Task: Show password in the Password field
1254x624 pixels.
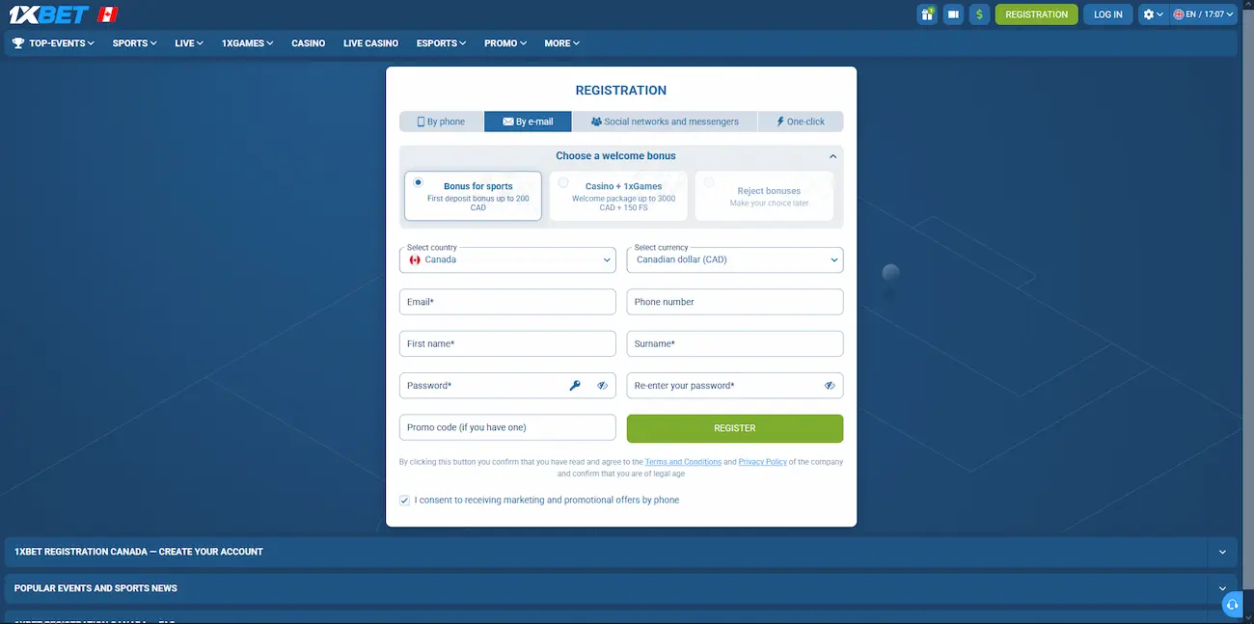Action: [x=602, y=386]
